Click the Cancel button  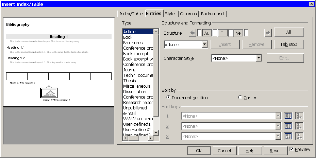[x=224, y=151]
